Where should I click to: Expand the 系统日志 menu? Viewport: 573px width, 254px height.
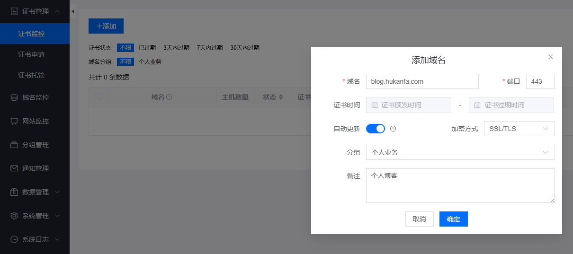point(35,239)
